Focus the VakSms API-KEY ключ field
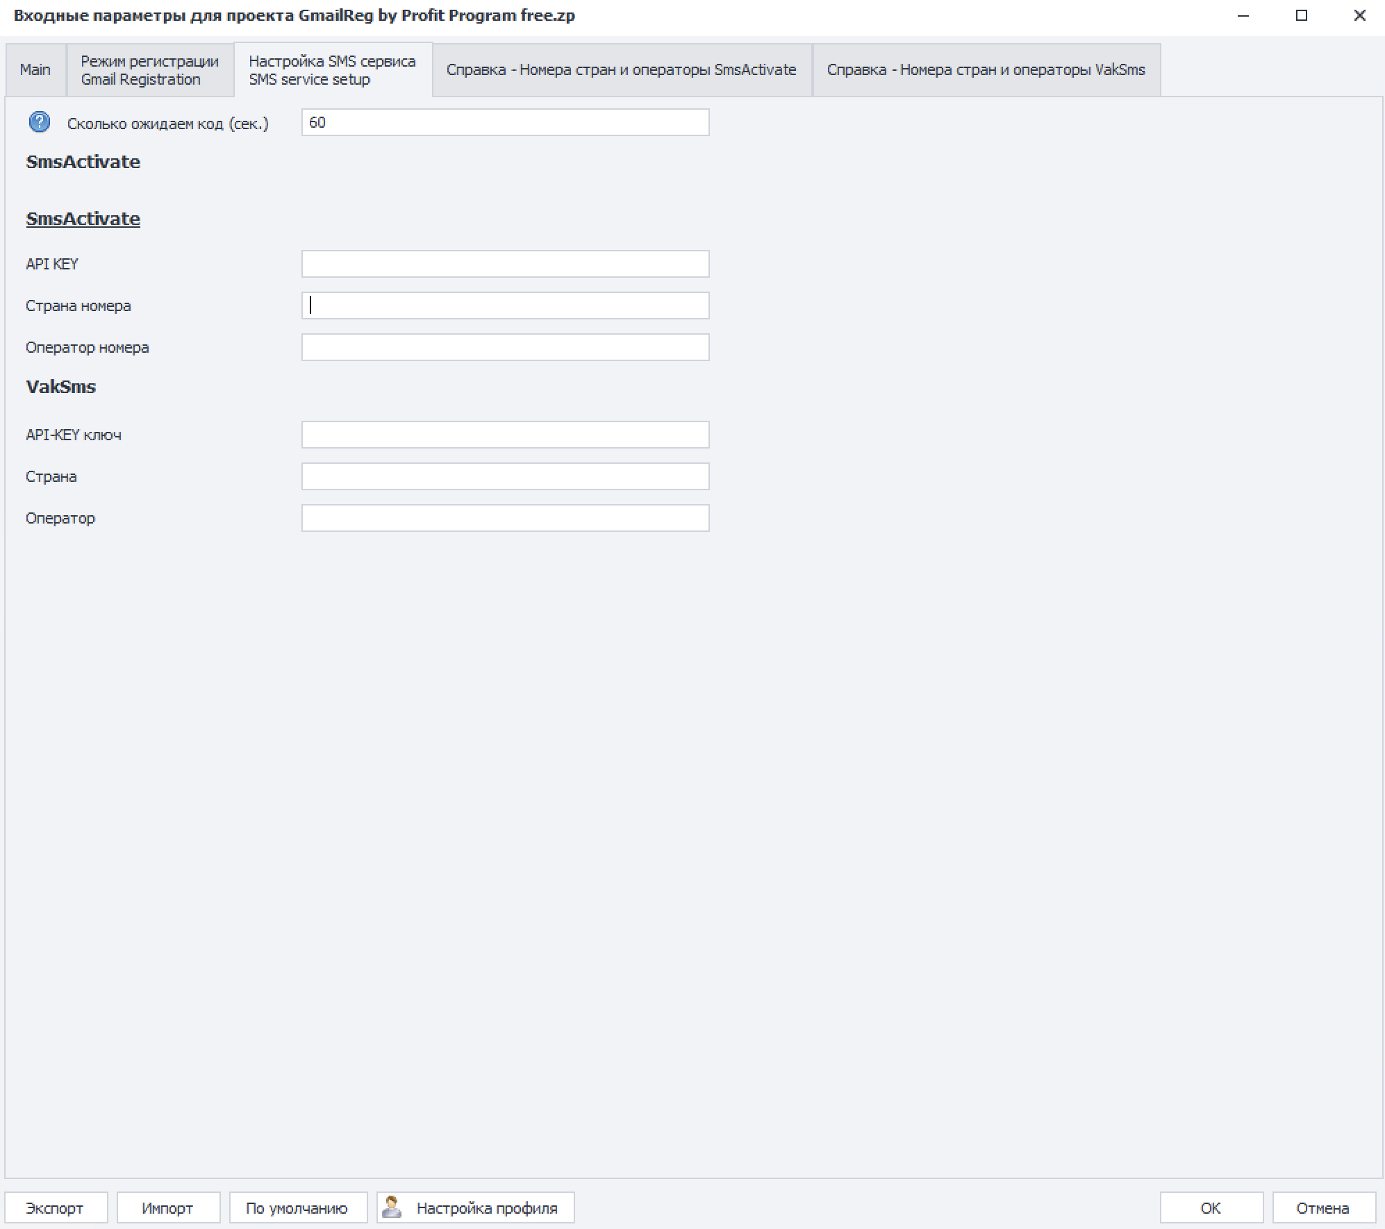Viewport: 1385px width, 1229px height. tap(505, 435)
